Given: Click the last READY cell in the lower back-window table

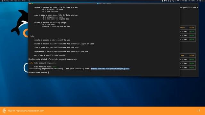Looking at the screenshot, I should 192,67.
